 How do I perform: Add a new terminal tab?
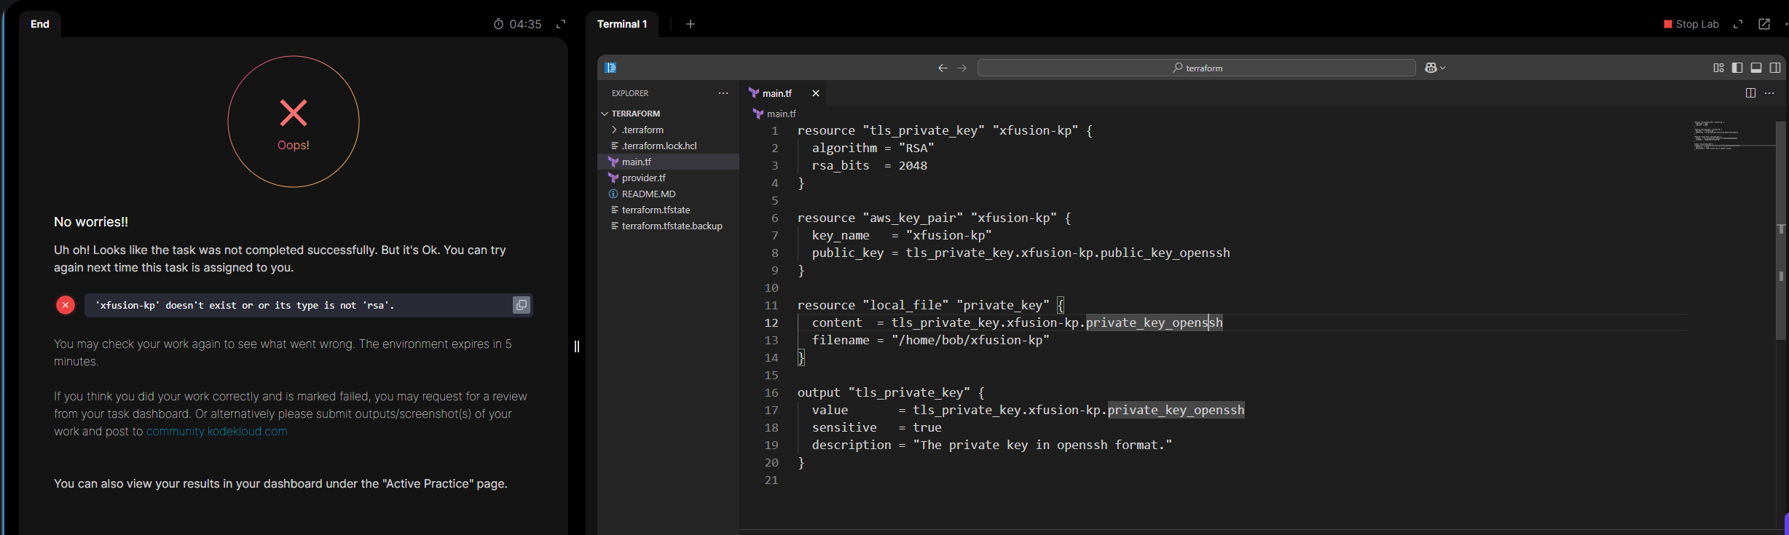[x=691, y=24]
